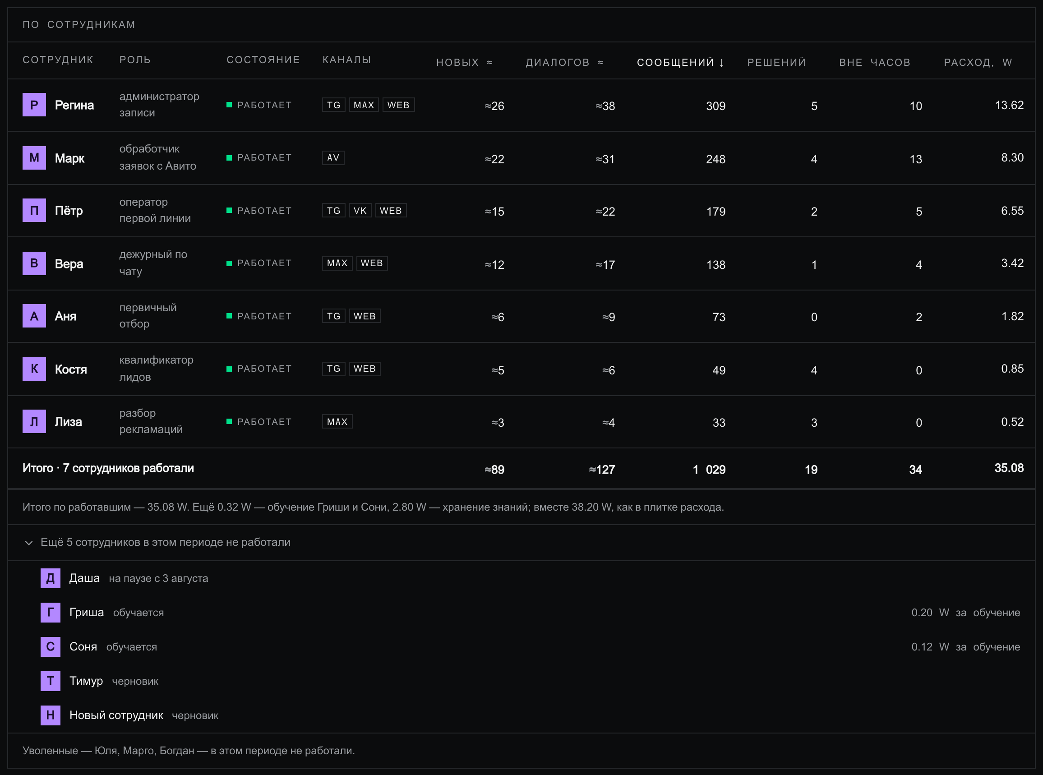Viewport: 1043px width, 775px height.
Task: Click the VK channel tag in Пётр's row
Action: point(360,211)
